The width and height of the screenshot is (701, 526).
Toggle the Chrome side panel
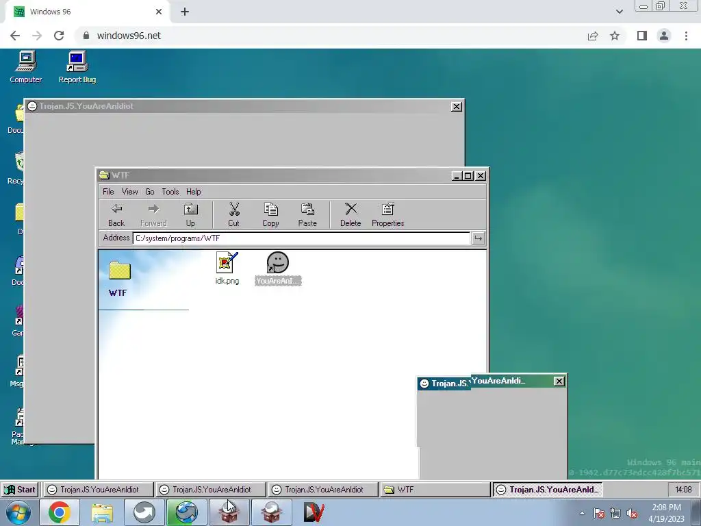[x=642, y=36]
